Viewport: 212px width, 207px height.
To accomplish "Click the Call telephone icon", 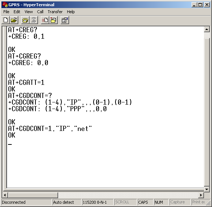I will tap(25, 20).
